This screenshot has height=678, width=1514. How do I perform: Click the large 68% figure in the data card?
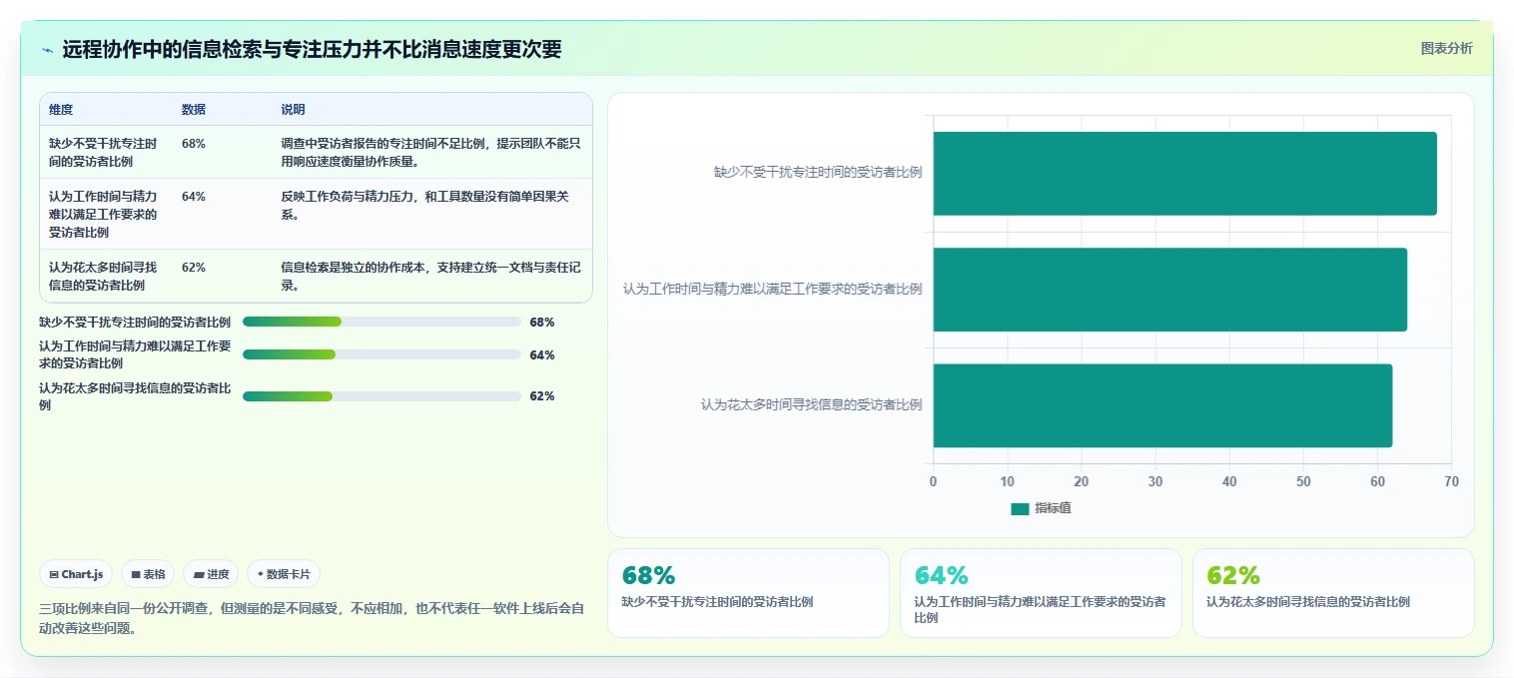(648, 576)
